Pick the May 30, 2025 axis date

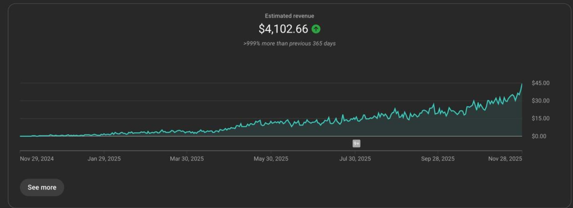pyautogui.click(x=271, y=159)
